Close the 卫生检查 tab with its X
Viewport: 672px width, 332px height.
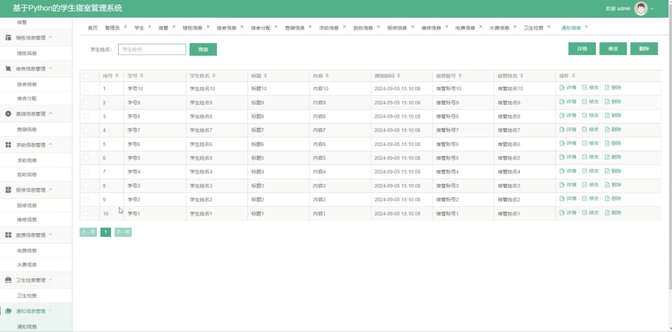[x=549, y=27]
